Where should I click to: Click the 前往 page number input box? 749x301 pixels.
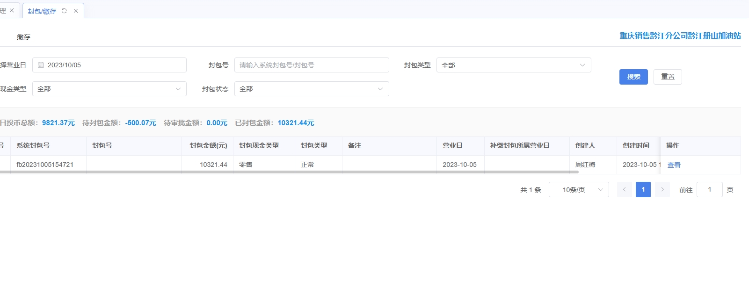point(709,190)
